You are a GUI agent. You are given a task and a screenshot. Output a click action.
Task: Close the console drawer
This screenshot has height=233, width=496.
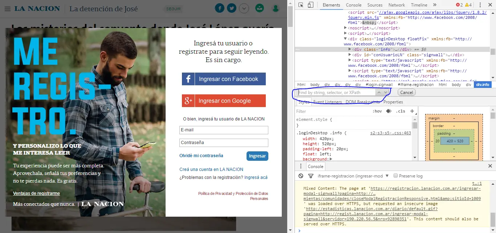pyautogui.click(x=490, y=166)
